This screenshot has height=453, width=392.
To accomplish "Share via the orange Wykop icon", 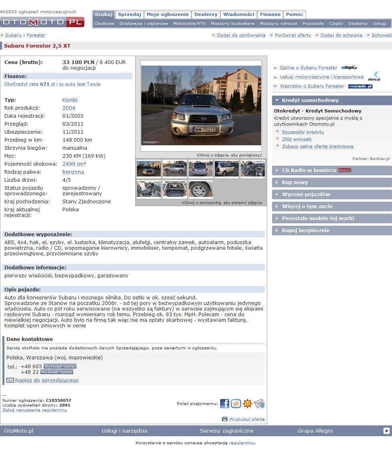I will (x=236, y=403).
